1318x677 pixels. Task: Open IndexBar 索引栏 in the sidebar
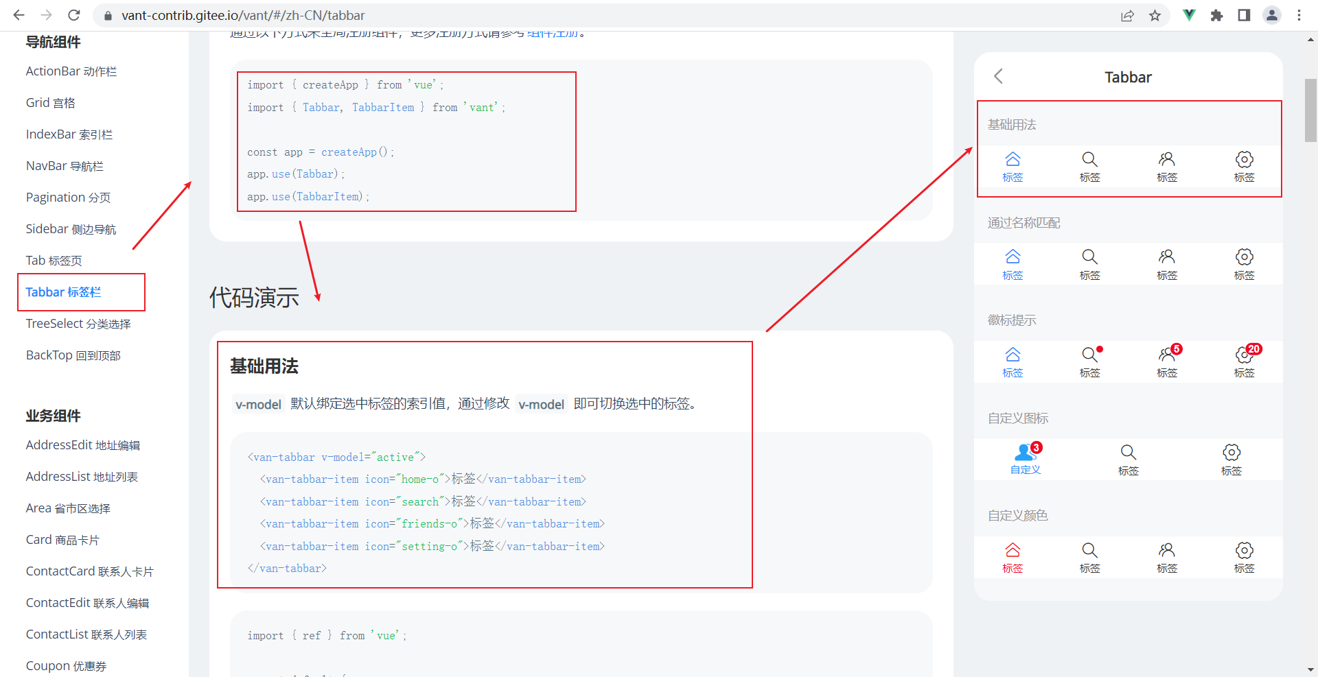click(x=69, y=134)
